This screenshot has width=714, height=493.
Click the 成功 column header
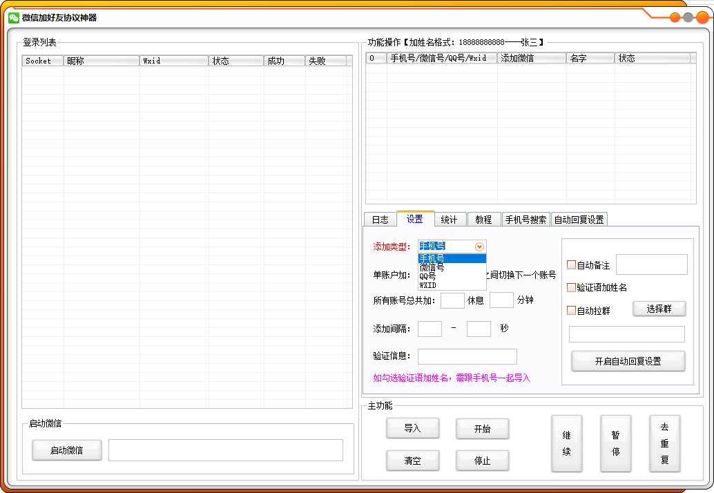(284, 61)
